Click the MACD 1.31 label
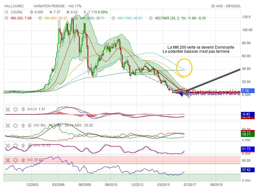Image resolution: width=261 pixels, height=191 pixels. (36, 109)
